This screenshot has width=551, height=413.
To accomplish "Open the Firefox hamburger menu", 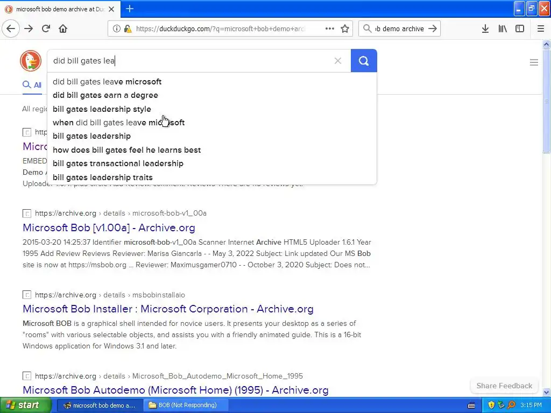I will point(541,29).
